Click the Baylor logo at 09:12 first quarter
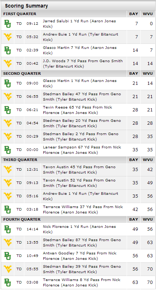 pyautogui.click(x=8, y=24)
